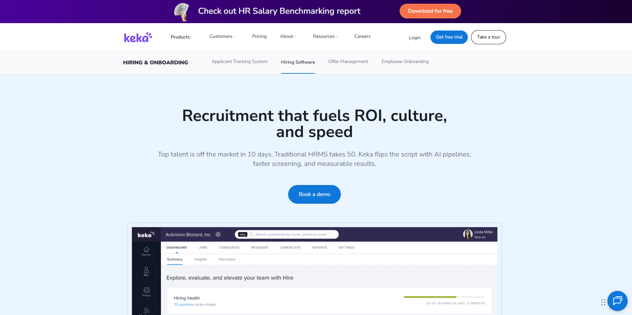This screenshot has width=632, height=315.
Task: Click the Login link
Action: (415, 38)
